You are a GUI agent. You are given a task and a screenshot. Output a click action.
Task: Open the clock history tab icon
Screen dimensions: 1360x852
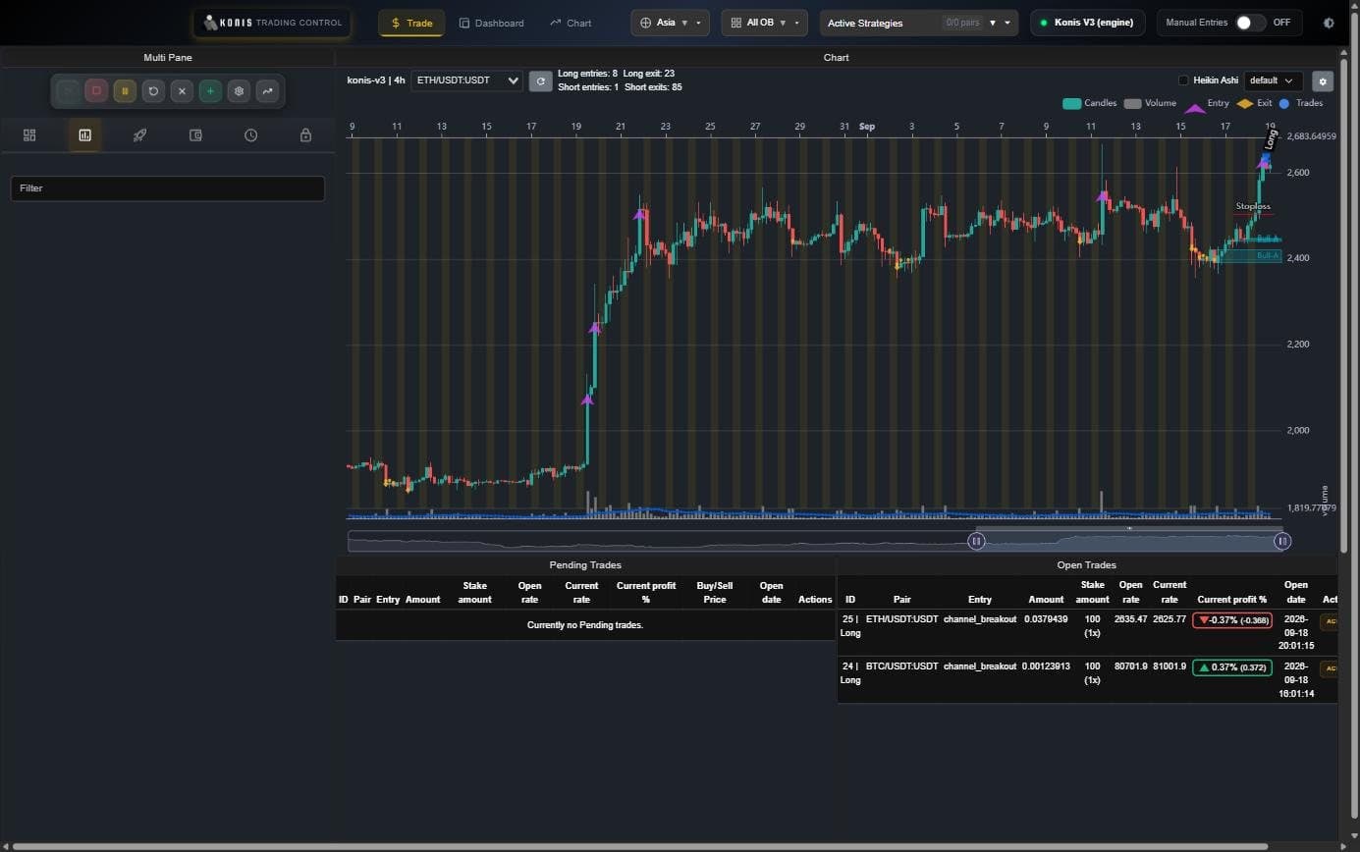(250, 135)
